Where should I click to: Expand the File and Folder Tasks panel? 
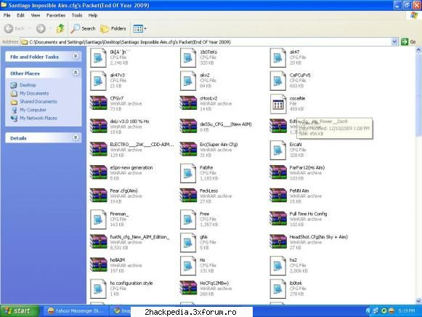point(76,56)
